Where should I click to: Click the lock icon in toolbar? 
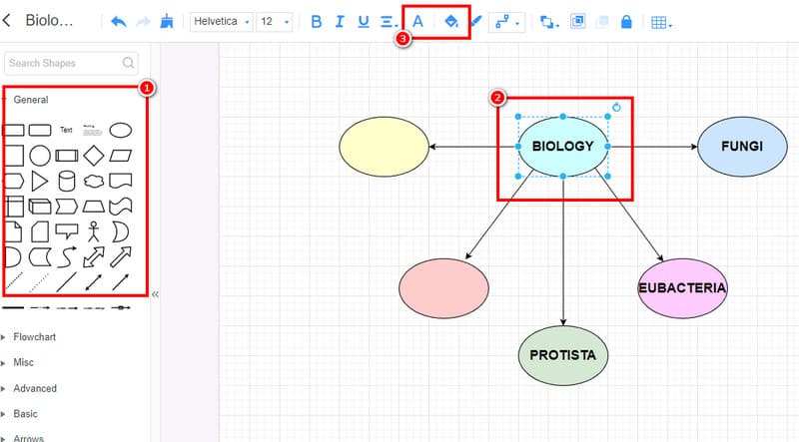coord(626,21)
